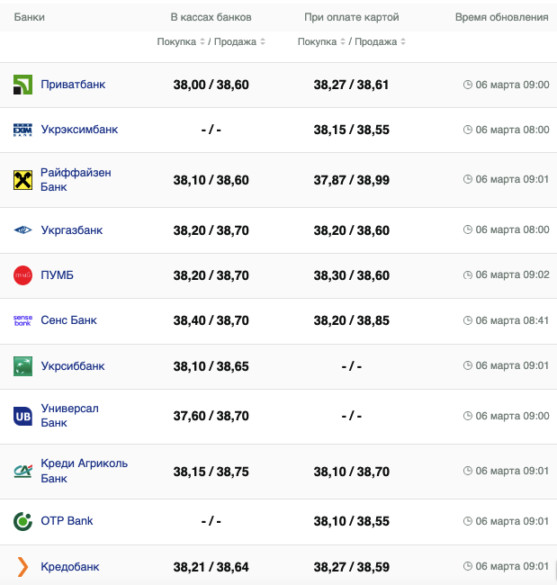The height and width of the screenshot is (585, 557).
Task: Click the Sense Bank logo icon
Action: [x=22, y=320]
